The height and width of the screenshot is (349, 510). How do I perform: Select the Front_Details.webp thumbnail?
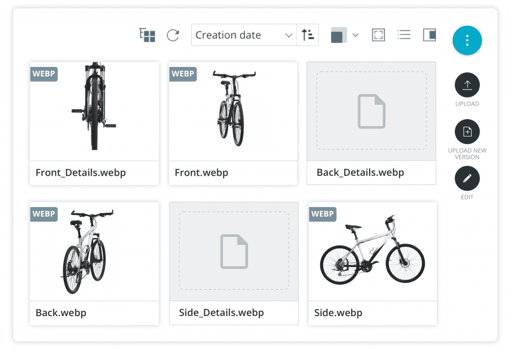[x=94, y=112]
